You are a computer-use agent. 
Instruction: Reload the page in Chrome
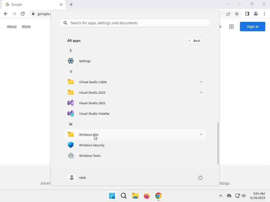pyautogui.click(x=23, y=14)
